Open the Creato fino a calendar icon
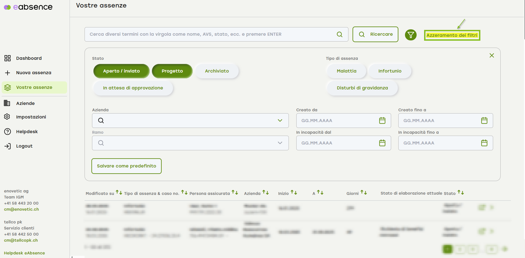This screenshot has width=525, height=258. click(484, 120)
